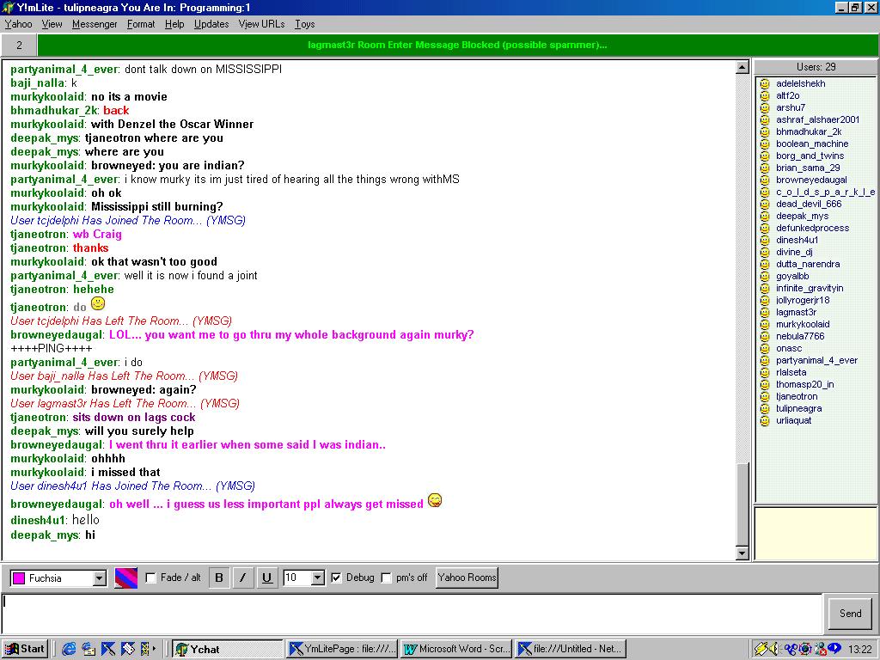Screen dimensions: 880x660
Task: Enable the Fade / alt checkbox
Action: click(150, 577)
